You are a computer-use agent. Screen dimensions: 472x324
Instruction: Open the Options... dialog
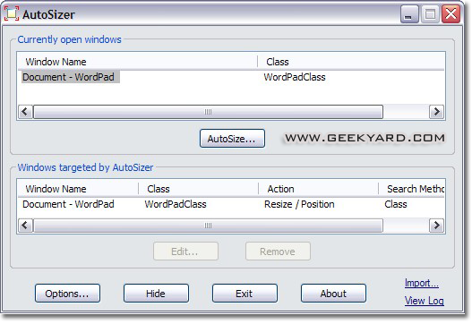pos(67,293)
